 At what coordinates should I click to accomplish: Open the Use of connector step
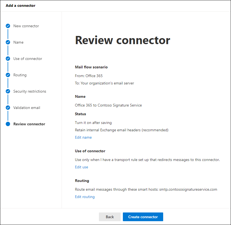pyautogui.click(x=28, y=59)
